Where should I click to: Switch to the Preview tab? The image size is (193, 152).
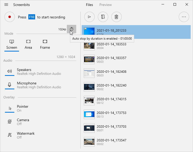click(x=106, y=5)
